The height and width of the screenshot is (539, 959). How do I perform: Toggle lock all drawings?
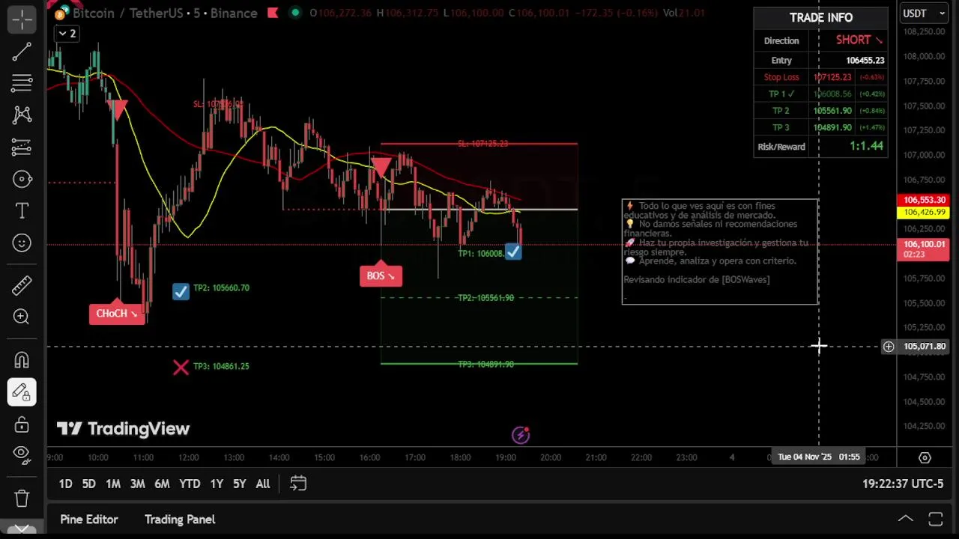click(x=22, y=424)
